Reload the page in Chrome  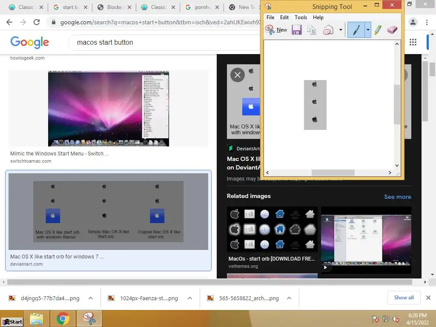click(37, 22)
